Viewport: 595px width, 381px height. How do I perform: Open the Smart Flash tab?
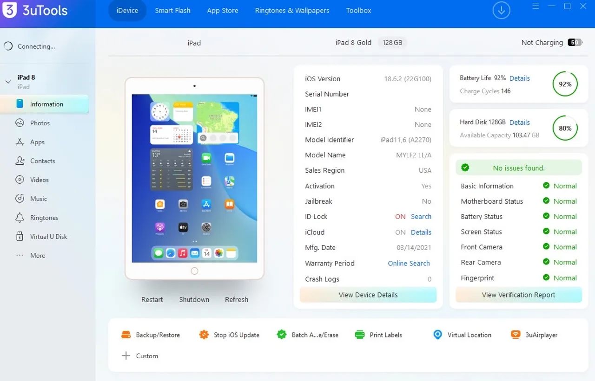[x=172, y=10]
